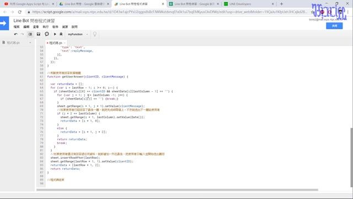Viewport: 353px width, 199px height.
Task: Click the function getUserAnswer code line
Action: [88, 77]
